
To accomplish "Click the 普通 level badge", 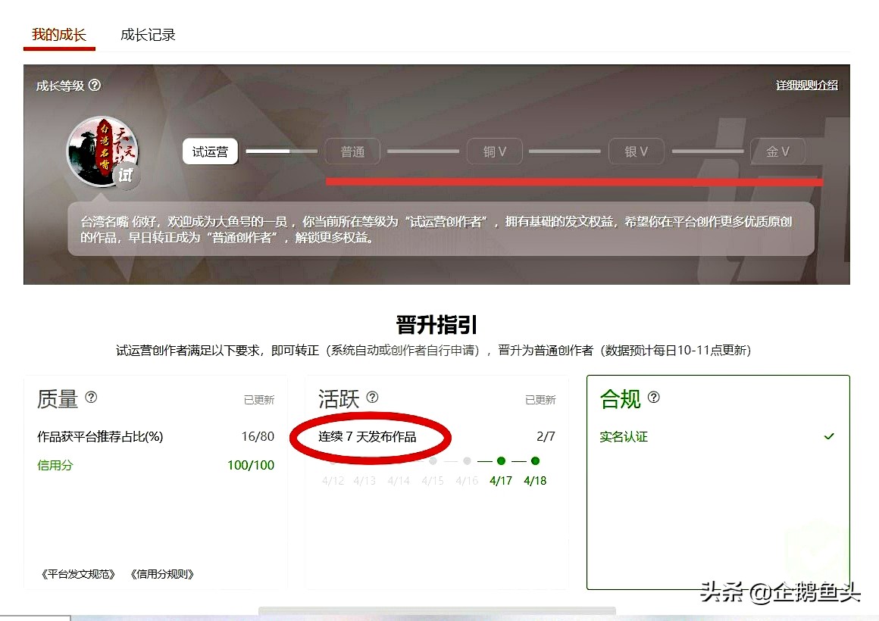I will pos(352,151).
